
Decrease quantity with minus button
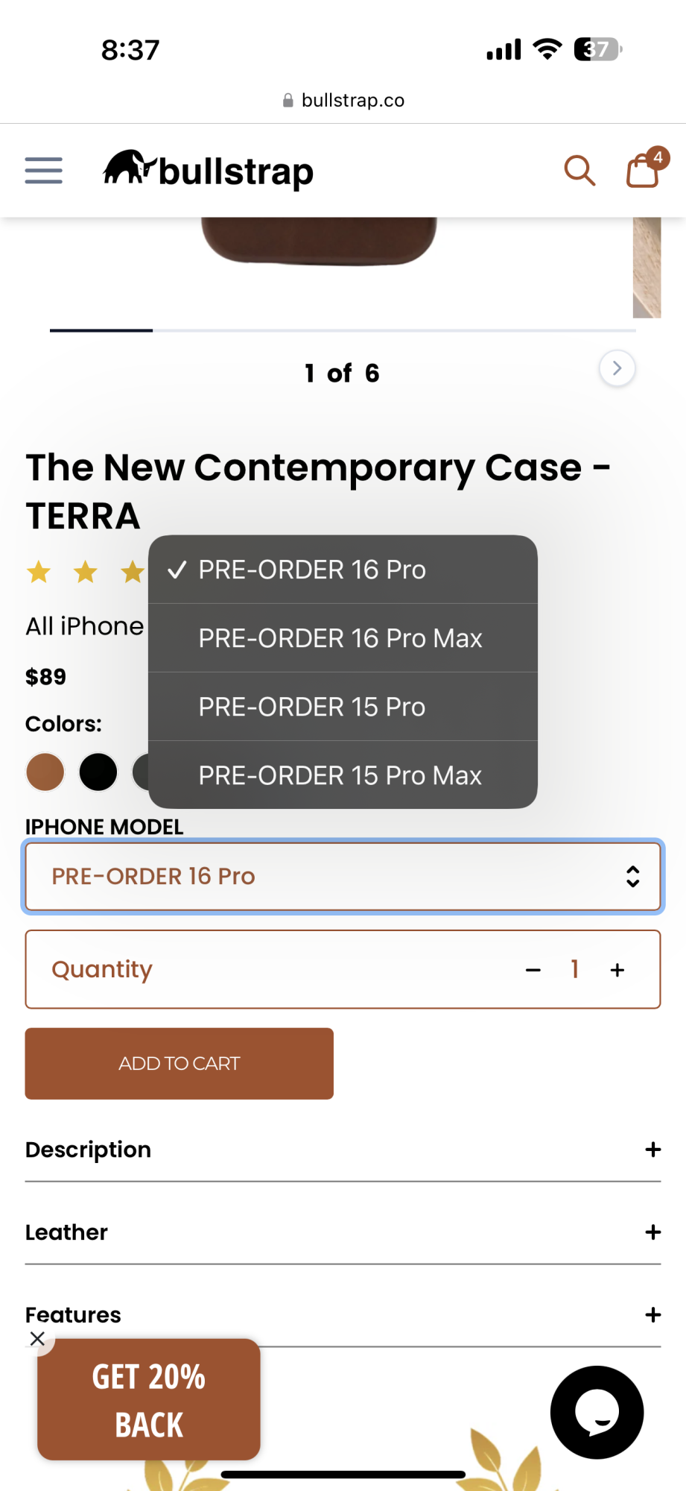click(533, 970)
